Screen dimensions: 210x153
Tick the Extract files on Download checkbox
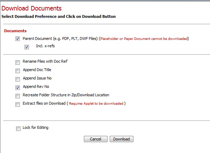[x=17, y=105]
